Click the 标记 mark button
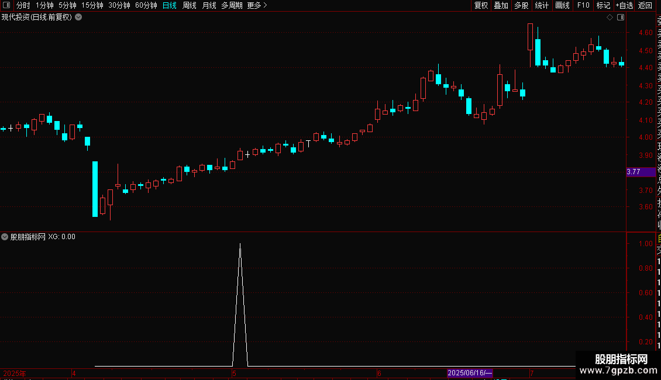Viewport: 661px width, 380px height. pyautogui.click(x=603, y=5)
